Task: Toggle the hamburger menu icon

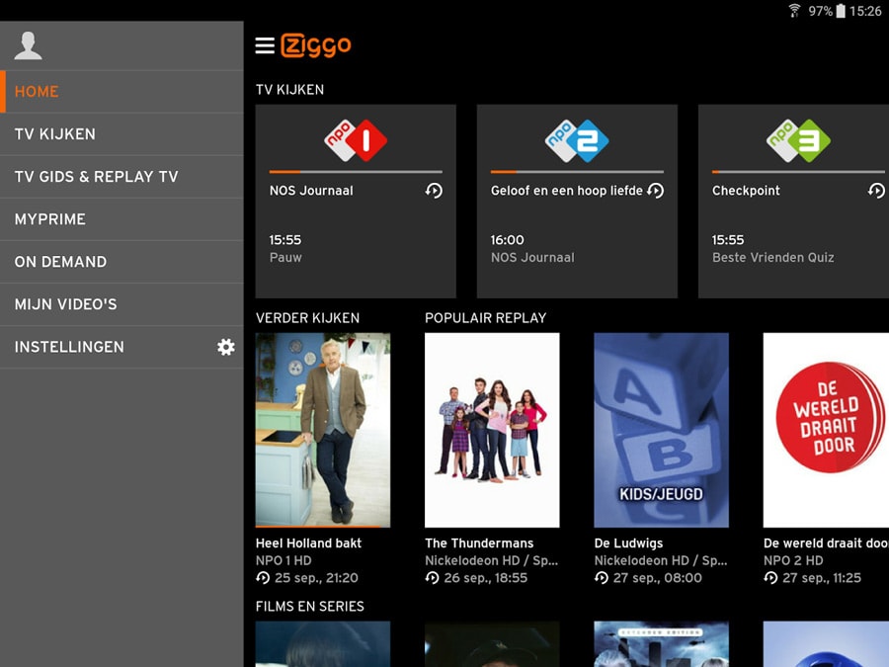Action: coord(265,45)
